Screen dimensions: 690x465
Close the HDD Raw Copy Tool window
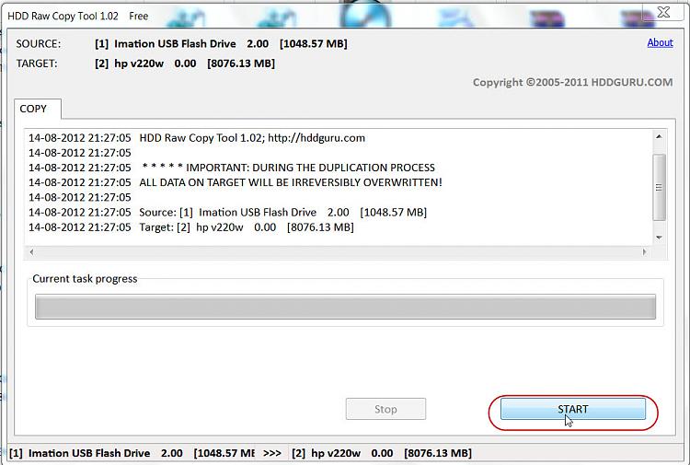[x=663, y=12]
